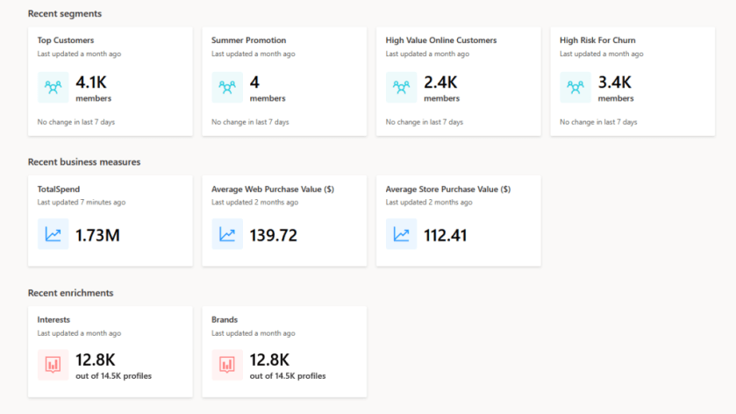Open the Brands enrichment title
Viewport: 736px width, 414px height.
[x=225, y=320]
